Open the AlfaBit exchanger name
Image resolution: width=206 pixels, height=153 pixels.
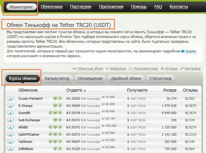click(x=23, y=127)
